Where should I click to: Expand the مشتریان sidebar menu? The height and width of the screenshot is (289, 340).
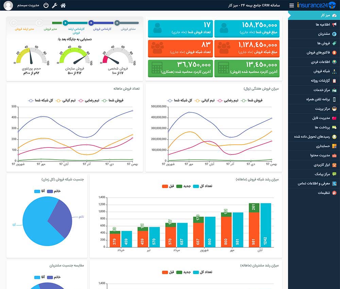[314, 34]
